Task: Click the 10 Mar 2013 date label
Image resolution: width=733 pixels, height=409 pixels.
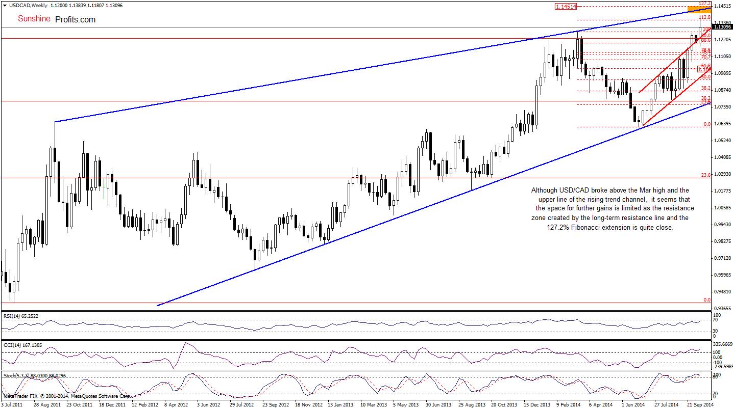Action: 373,404
